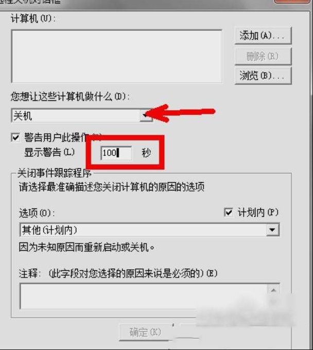Click the 关机 text in combo box
This screenshot has height=350, width=313.
pos(23,116)
